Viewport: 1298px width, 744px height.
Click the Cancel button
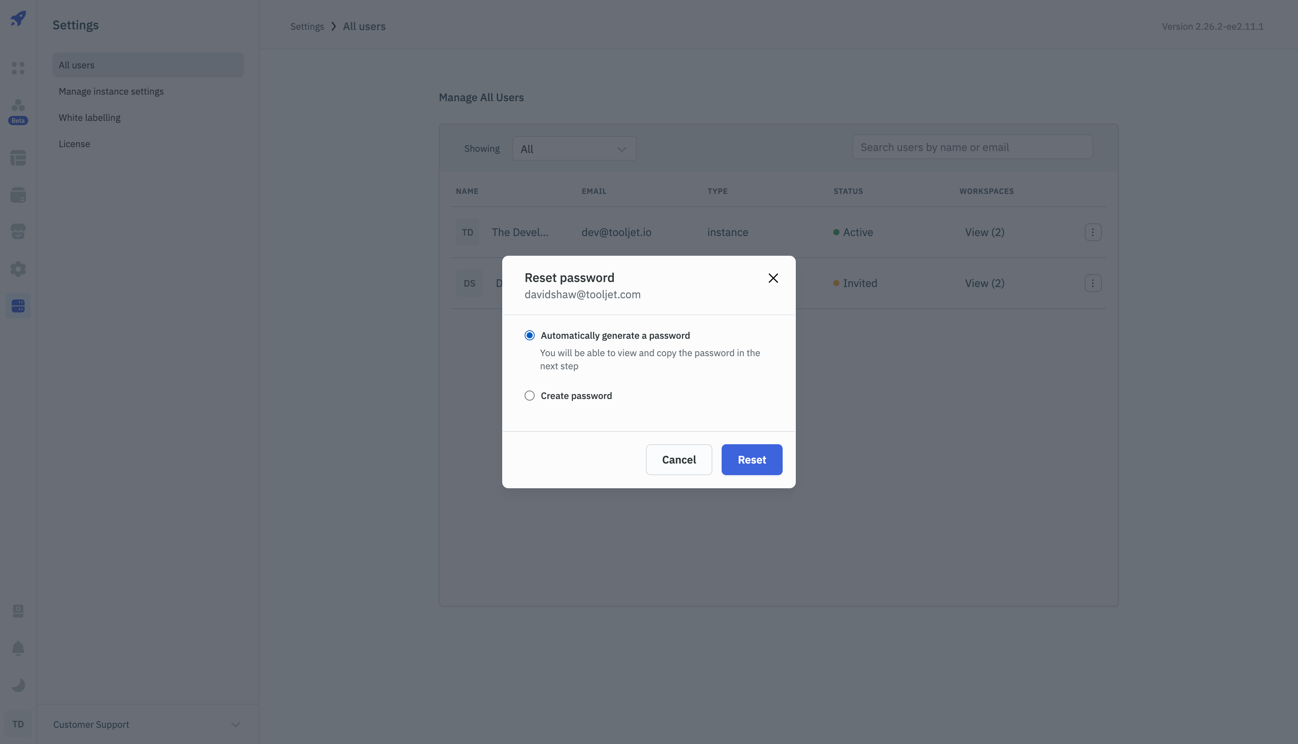679,459
